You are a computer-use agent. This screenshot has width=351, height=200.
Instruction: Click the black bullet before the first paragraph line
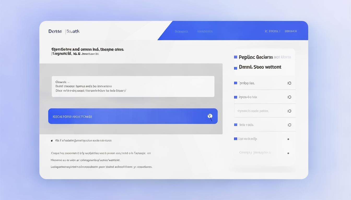pos(52,141)
